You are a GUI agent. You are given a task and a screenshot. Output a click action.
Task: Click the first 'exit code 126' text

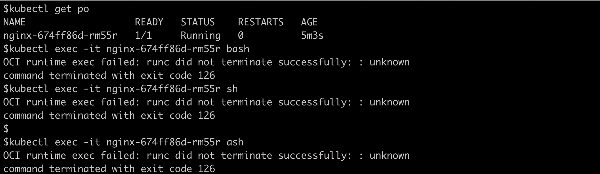(178, 75)
